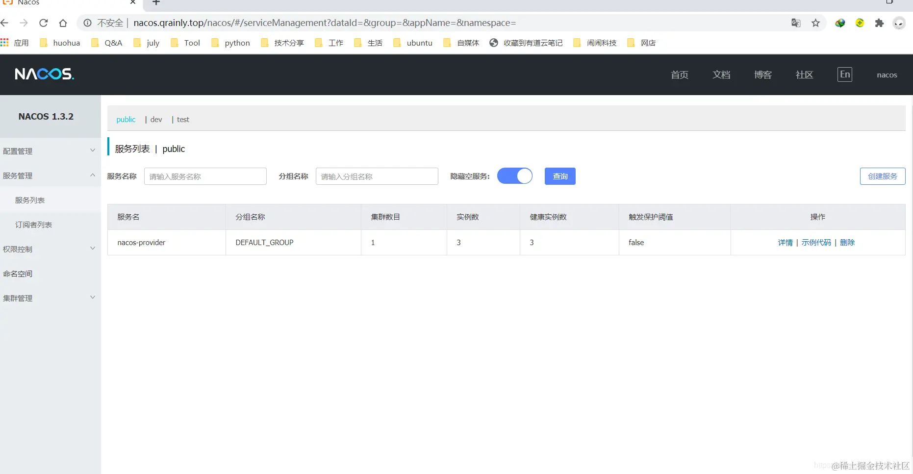Switch to the dev namespace tab

pyautogui.click(x=156, y=119)
